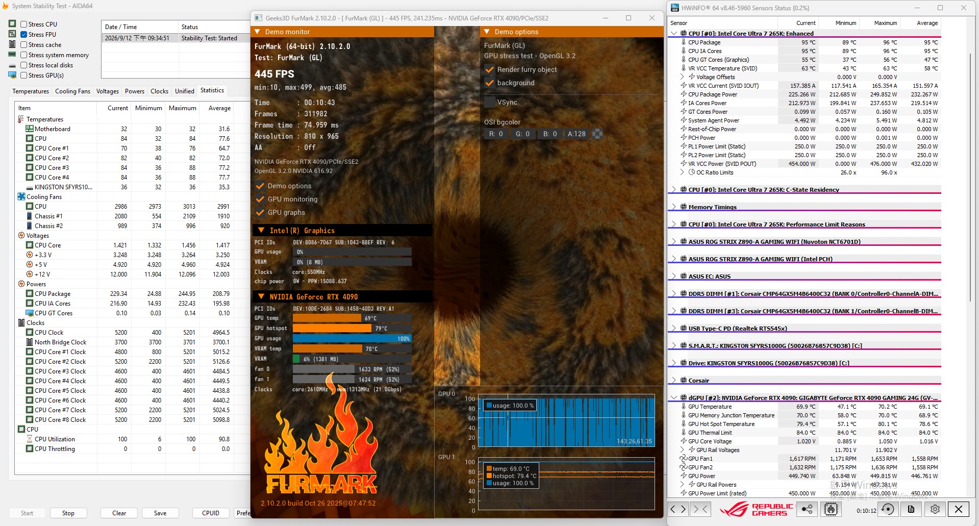Image resolution: width=979 pixels, height=526 pixels.
Task: Click the R: 0 color value slider
Action: (496, 134)
